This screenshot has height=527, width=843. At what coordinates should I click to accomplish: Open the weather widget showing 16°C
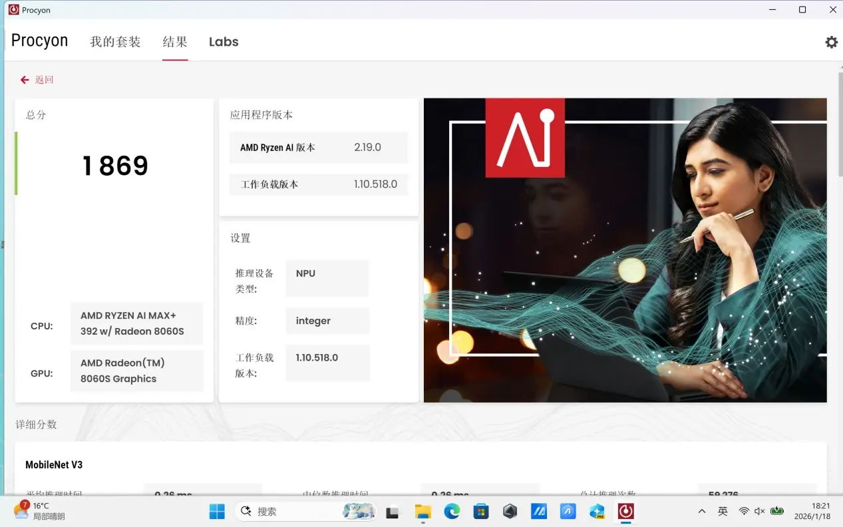tap(40, 511)
